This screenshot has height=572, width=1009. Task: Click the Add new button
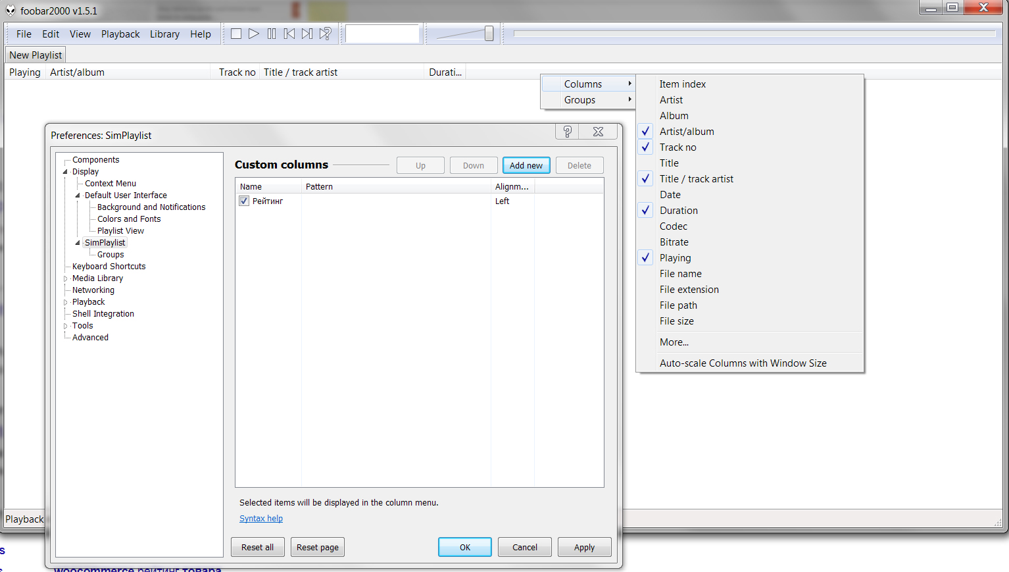coord(526,165)
